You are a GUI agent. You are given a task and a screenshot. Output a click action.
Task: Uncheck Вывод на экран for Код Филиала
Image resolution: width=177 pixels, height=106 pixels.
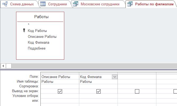click(x=99, y=91)
